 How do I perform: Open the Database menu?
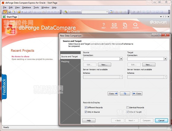[x=27, y=7]
